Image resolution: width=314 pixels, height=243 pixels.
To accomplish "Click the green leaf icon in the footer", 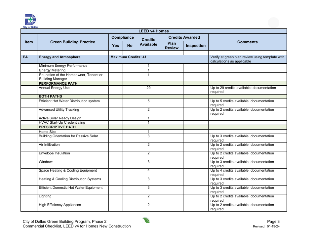I will [x=146, y=220].
